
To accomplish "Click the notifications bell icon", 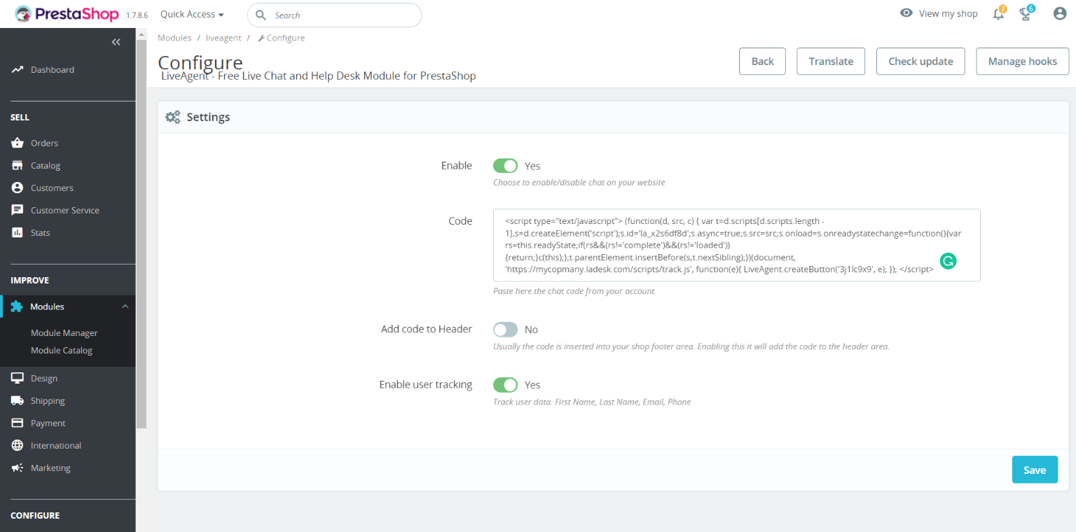I will [x=998, y=14].
